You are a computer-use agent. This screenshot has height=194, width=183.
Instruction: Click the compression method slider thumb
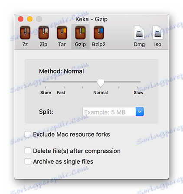point(101,83)
